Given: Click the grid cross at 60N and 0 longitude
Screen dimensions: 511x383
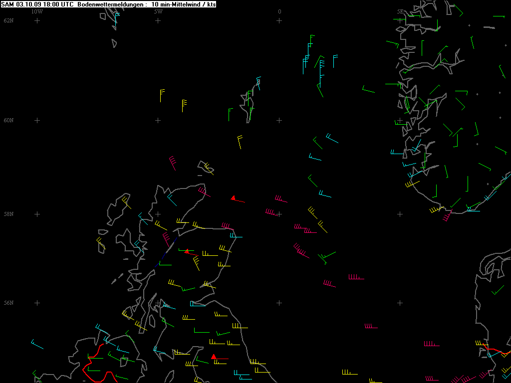Looking at the screenshot, I should click(279, 120).
